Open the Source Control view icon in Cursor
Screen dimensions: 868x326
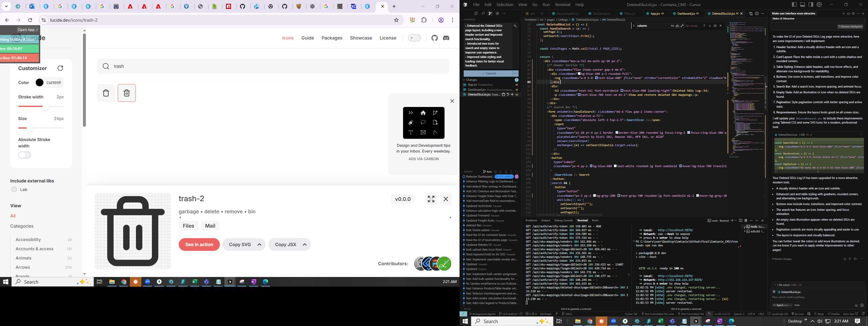coord(490,13)
